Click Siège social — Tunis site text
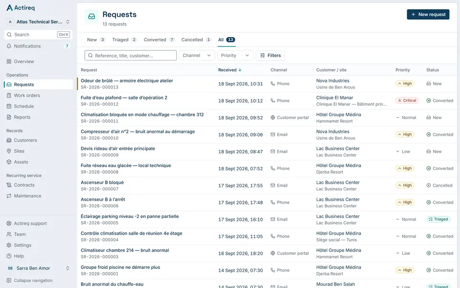460x288 pixels. click(x=336, y=240)
